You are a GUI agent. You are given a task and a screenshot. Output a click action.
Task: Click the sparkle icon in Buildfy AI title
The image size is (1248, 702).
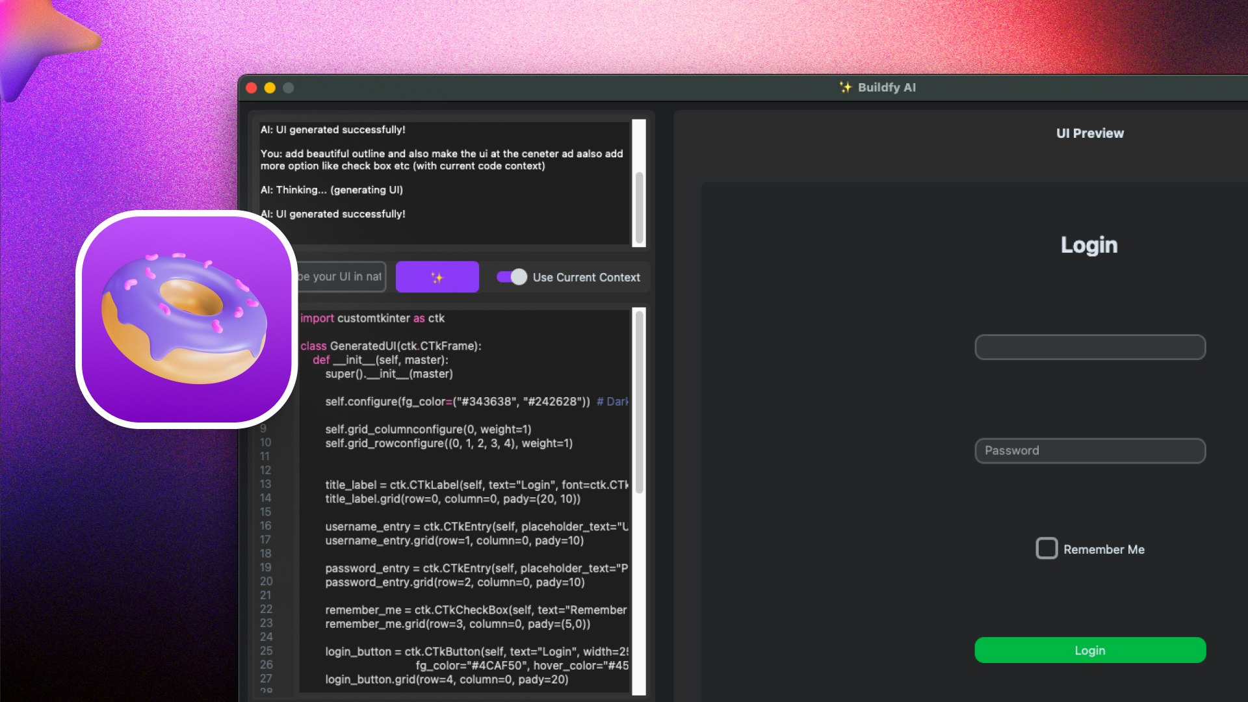pyautogui.click(x=845, y=87)
